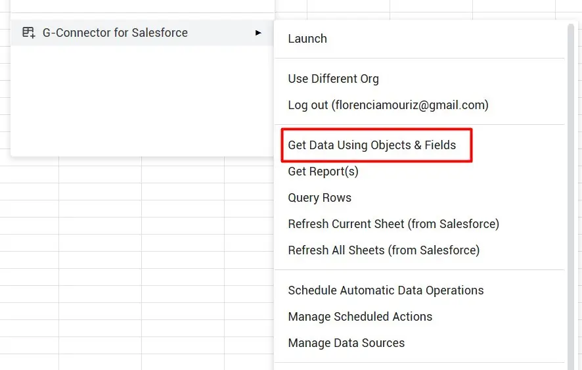This screenshot has height=370, width=582.
Task: Log out of florenciamouriz@gmail.com account
Action: (388, 105)
